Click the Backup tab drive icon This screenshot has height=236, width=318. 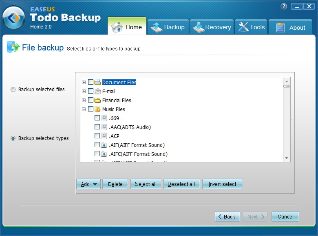[x=157, y=27]
